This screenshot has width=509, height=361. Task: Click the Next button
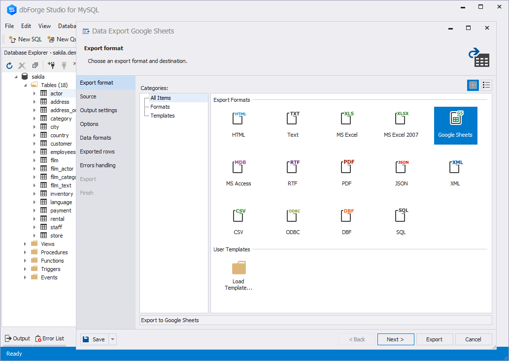(395, 339)
